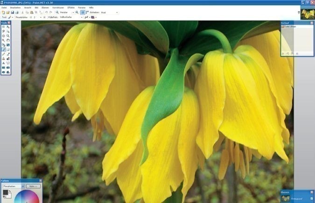Toggle the pixel grid display button
Screen dimensions: 315x203
tap(82, 12)
